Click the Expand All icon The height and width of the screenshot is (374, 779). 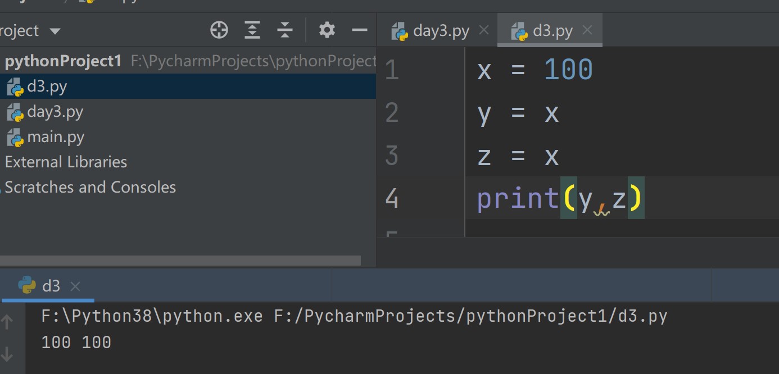click(x=252, y=30)
